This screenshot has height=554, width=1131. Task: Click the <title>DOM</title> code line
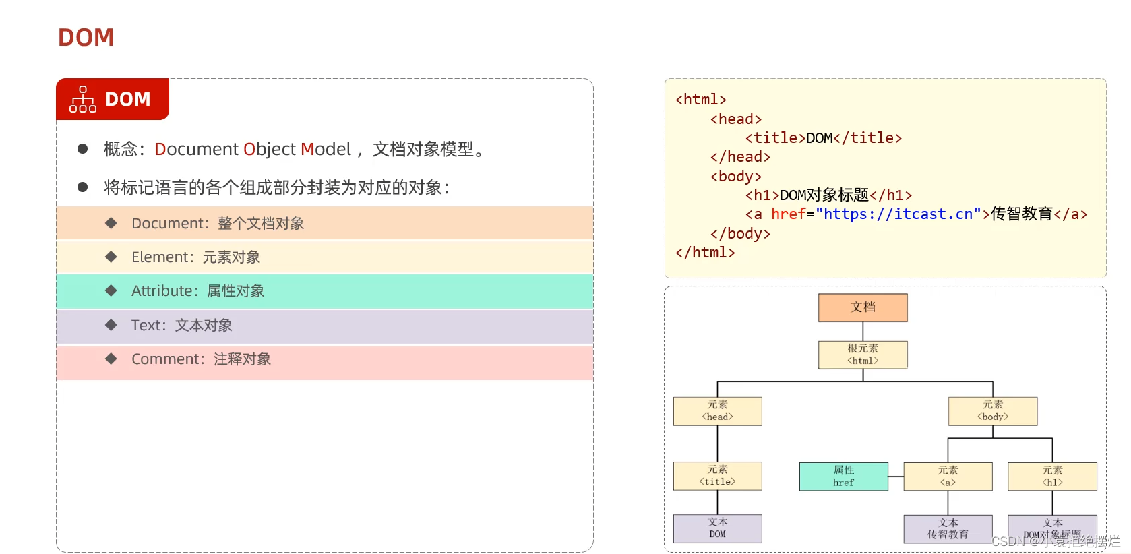(823, 138)
